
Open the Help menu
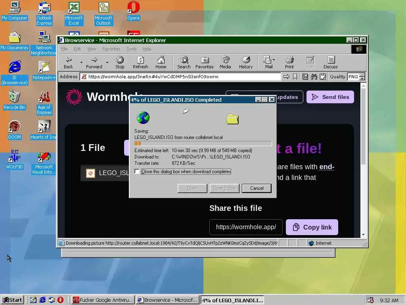pos(147,49)
